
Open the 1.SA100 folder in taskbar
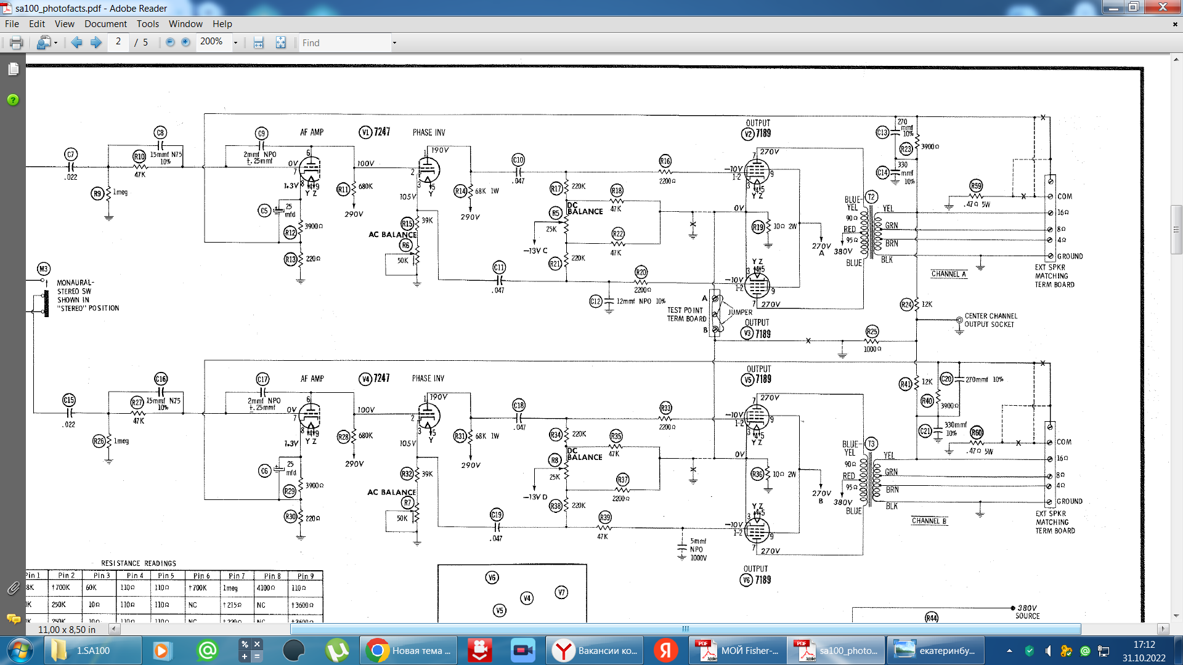point(93,650)
